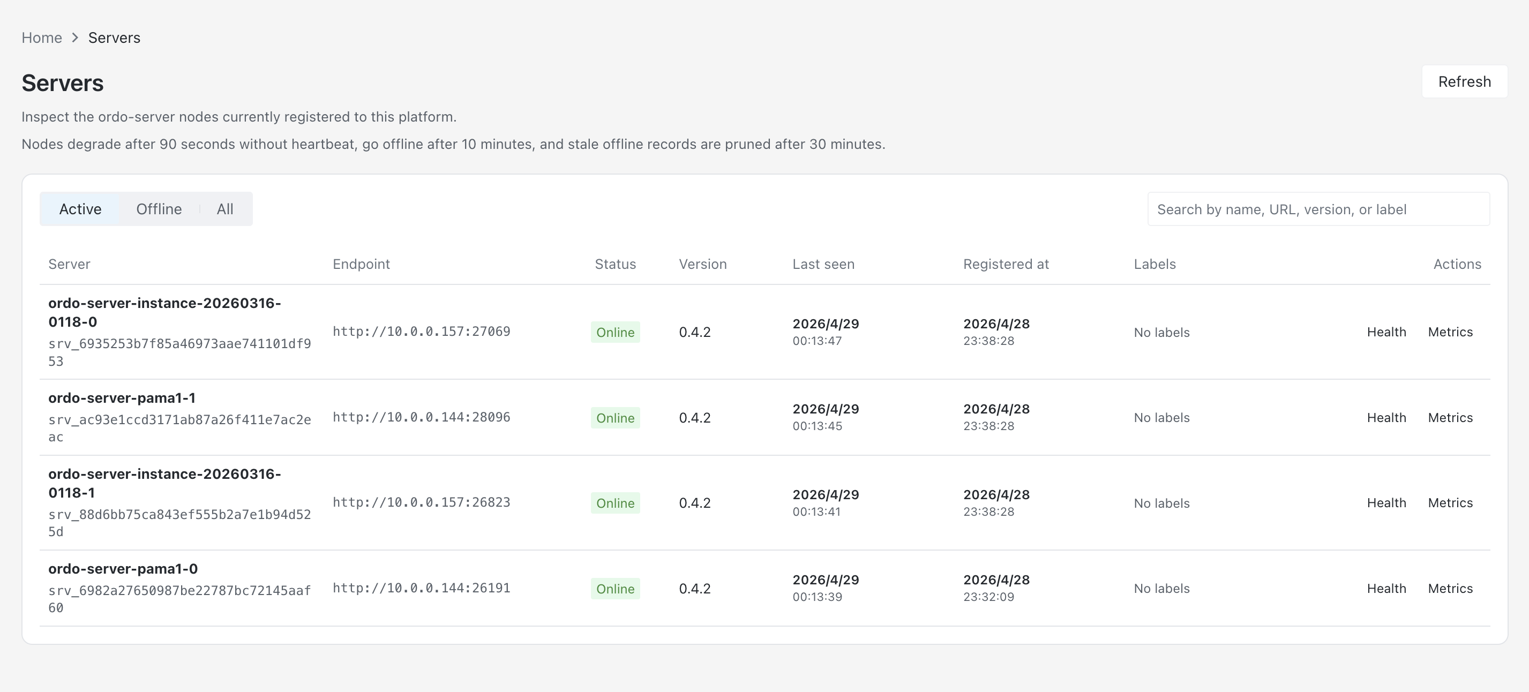Screen dimensions: 1529x692
Task: Show Metrics of ordo-server-instance-20260316-0118-1
Action: pyautogui.click(x=1450, y=503)
